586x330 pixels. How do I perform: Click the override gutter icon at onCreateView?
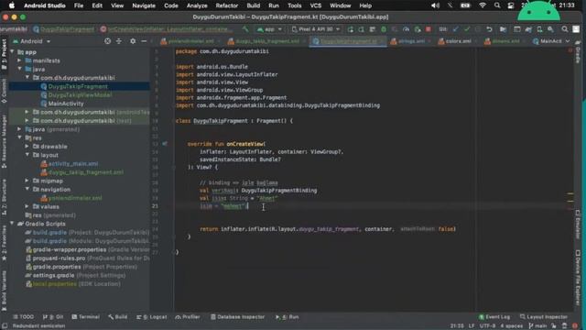pos(165,144)
